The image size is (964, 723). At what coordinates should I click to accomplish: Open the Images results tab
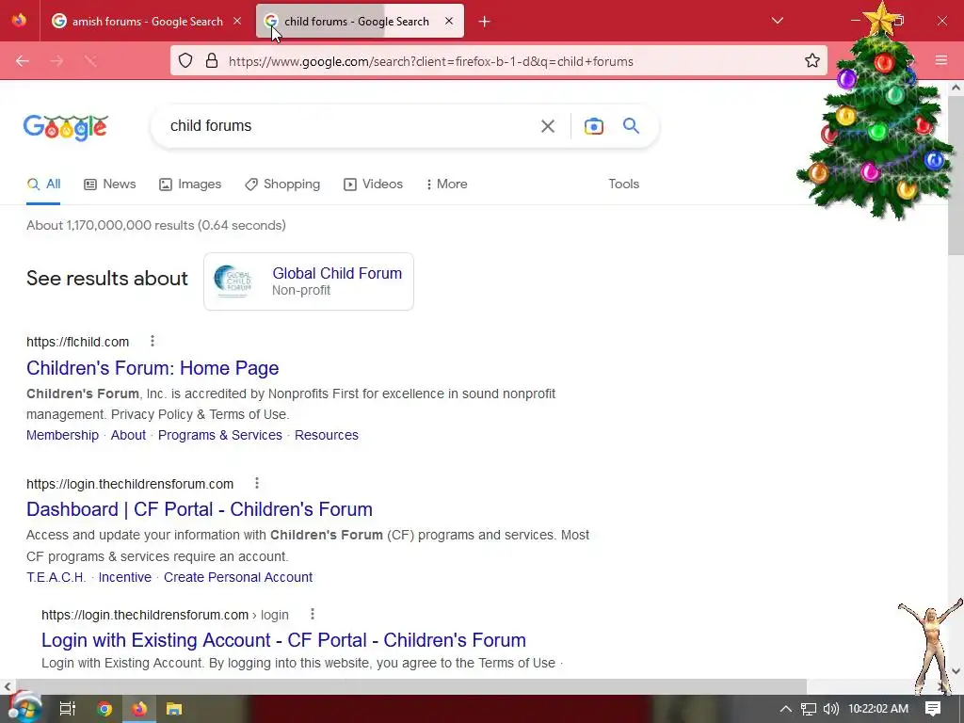[190, 184]
